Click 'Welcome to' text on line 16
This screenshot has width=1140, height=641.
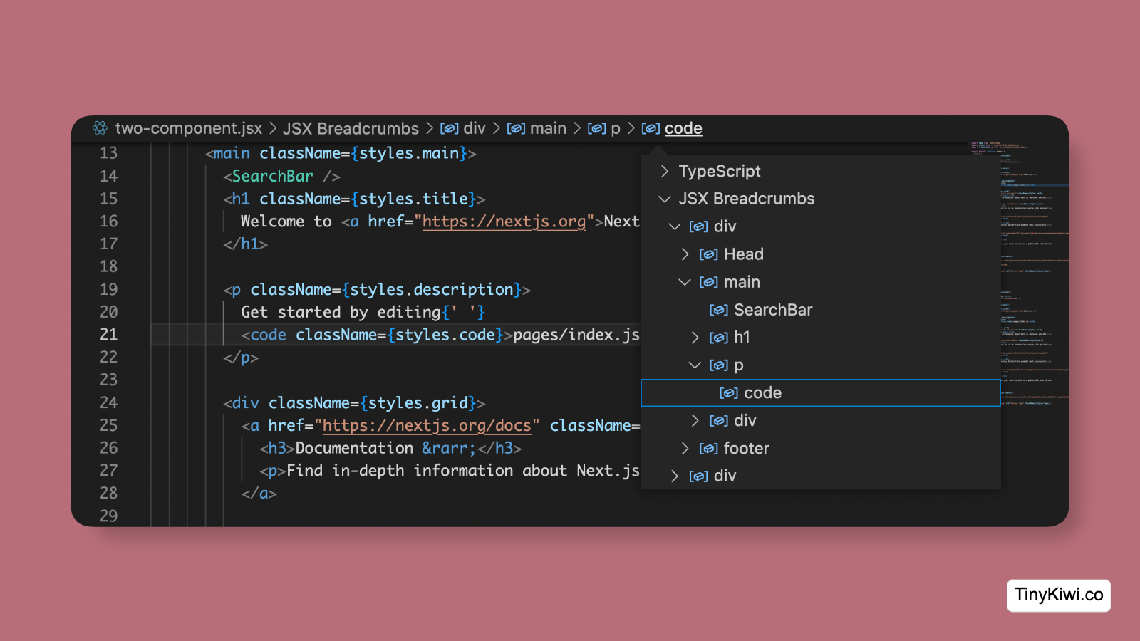pos(286,222)
